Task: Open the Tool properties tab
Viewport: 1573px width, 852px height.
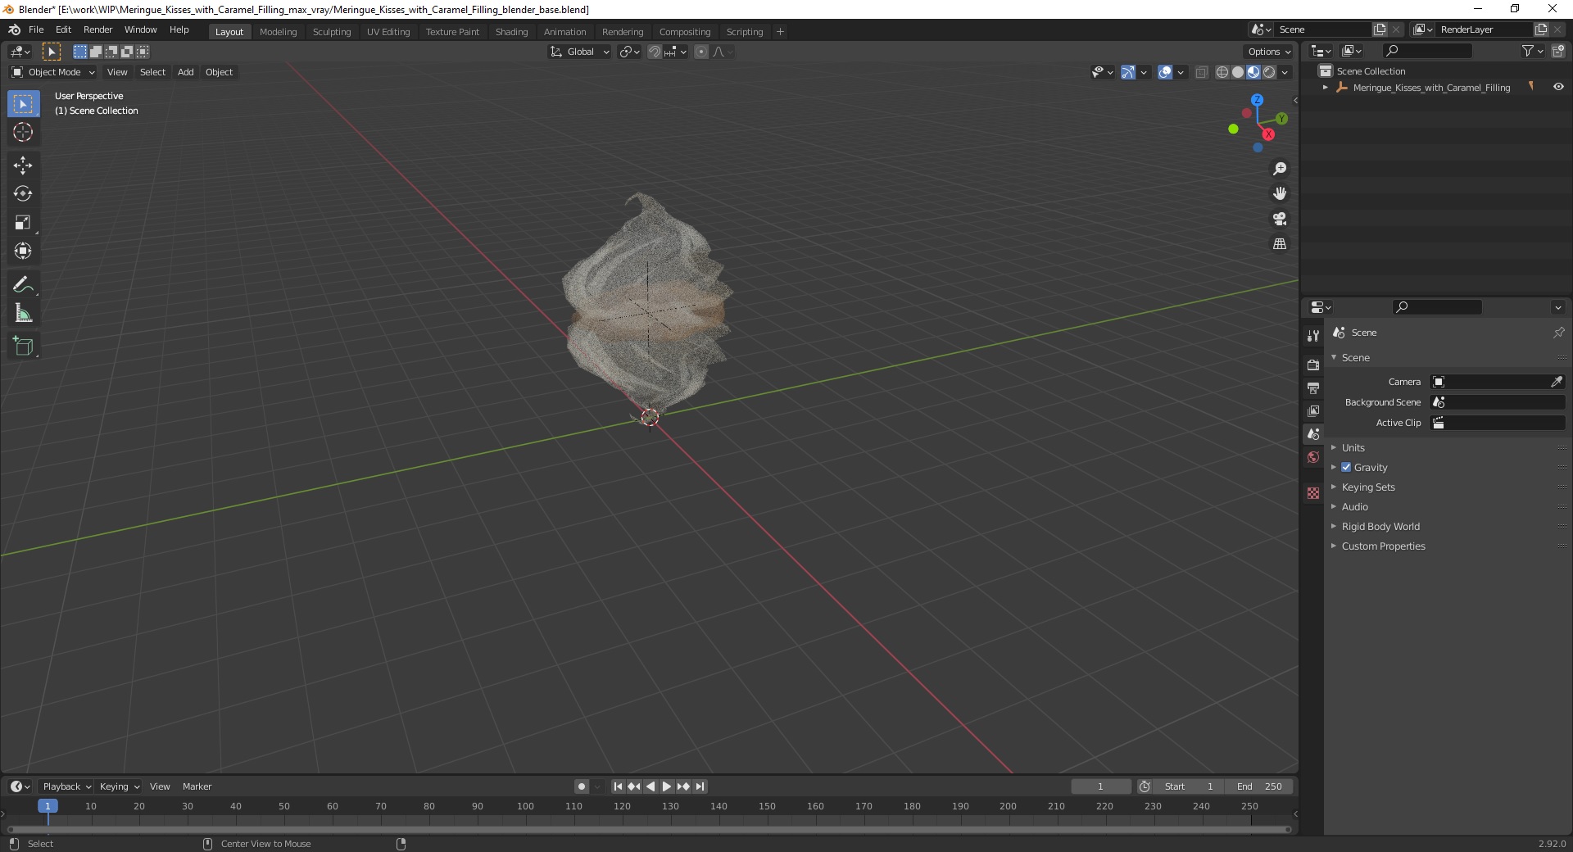Action: pyautogui.click(x=1313, y=336)
